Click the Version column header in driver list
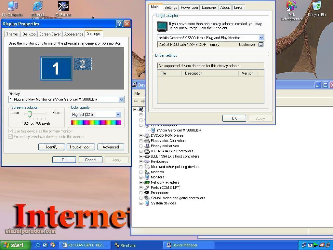This screenshot has width=333, height=250. [x=247, y=73]
